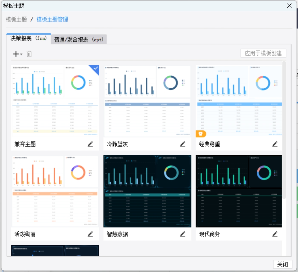Expand the add-theme dropdown arrow
The image size is (298, 272).
coord(21,54)
